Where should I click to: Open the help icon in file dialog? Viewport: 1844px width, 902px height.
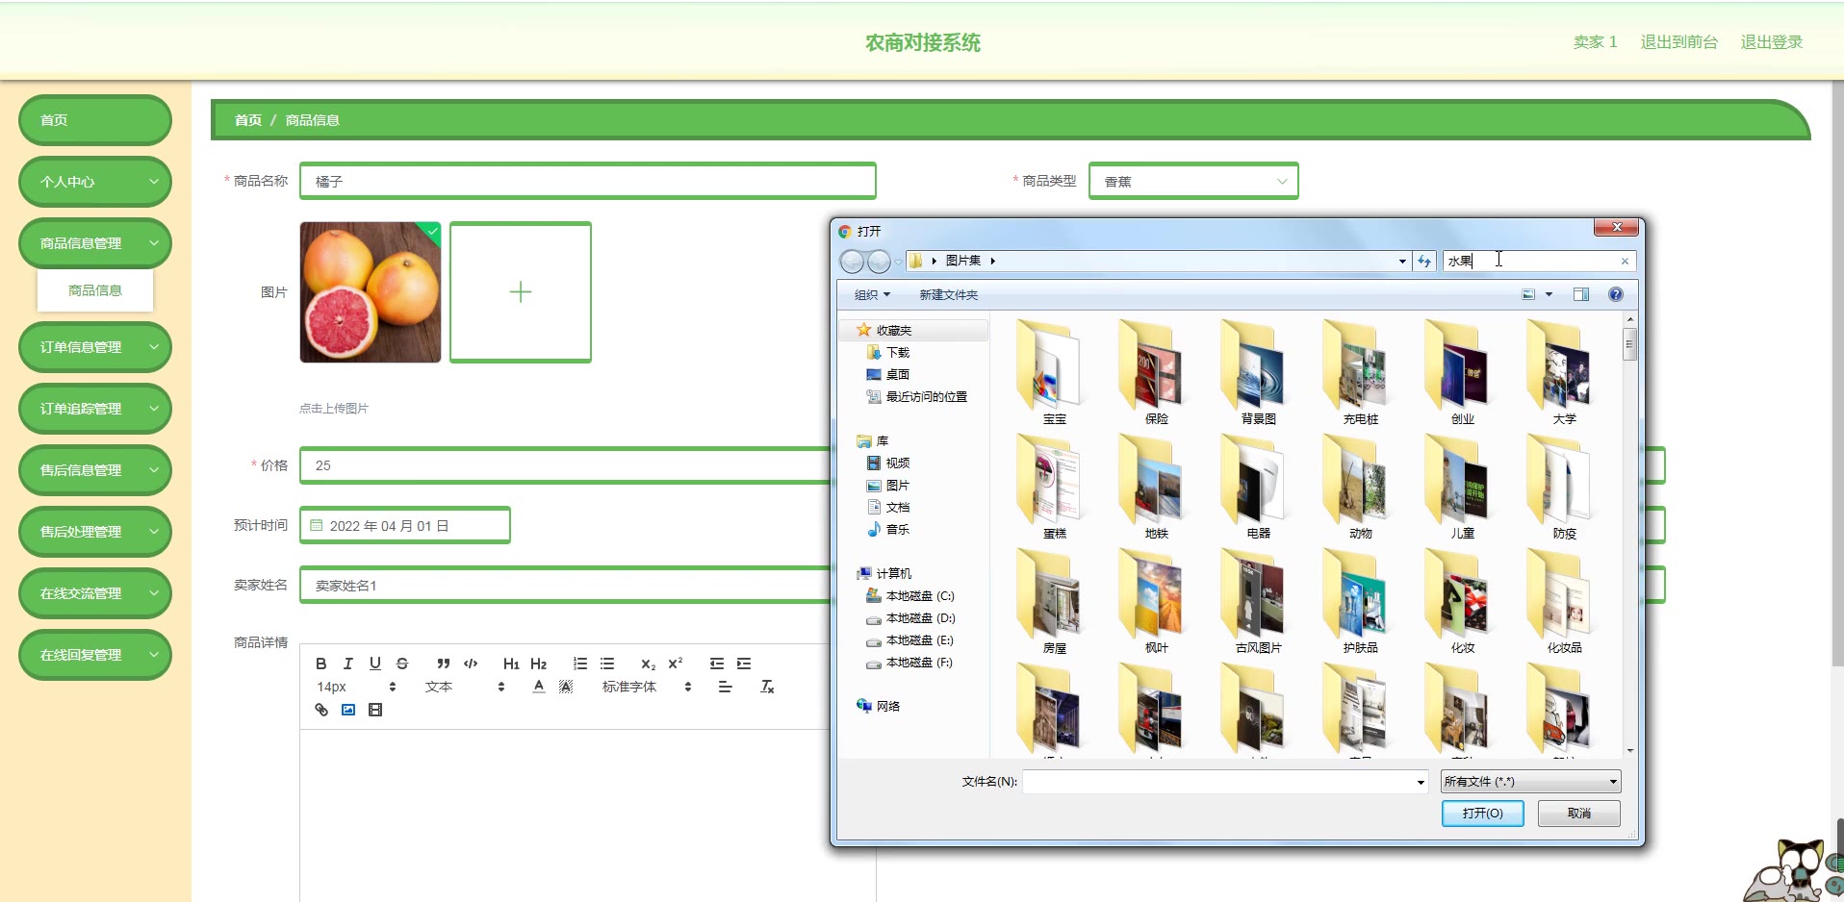tap(1616, 294)
